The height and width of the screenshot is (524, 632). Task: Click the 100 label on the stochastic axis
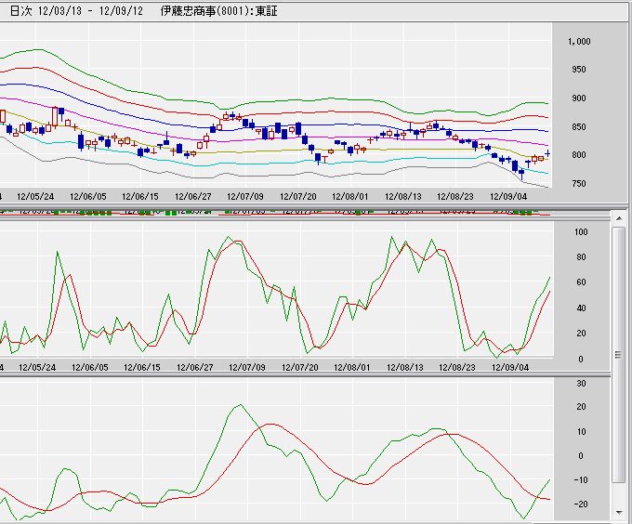click(581, 232)
